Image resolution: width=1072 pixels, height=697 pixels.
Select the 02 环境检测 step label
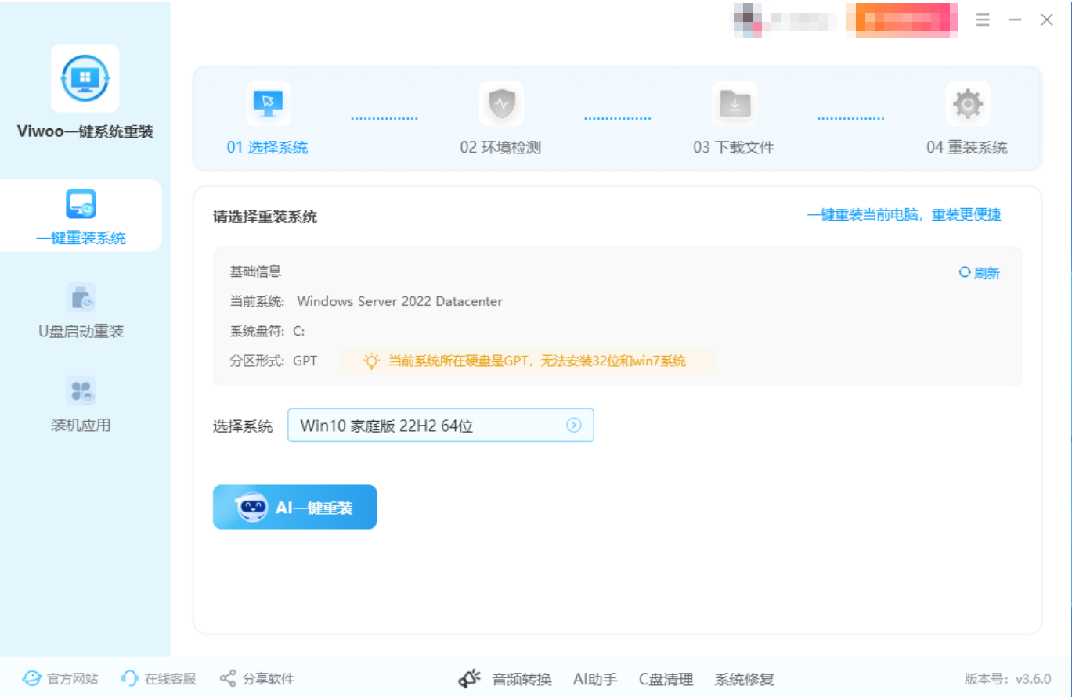tap(500, 148)
